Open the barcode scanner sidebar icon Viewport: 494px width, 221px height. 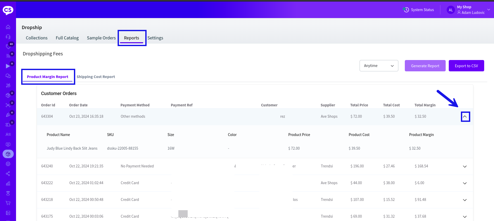tap(8, 105)
